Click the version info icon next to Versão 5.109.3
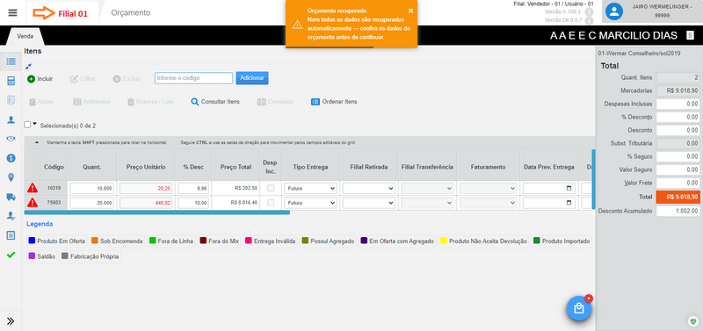 (x=589, y=12)
